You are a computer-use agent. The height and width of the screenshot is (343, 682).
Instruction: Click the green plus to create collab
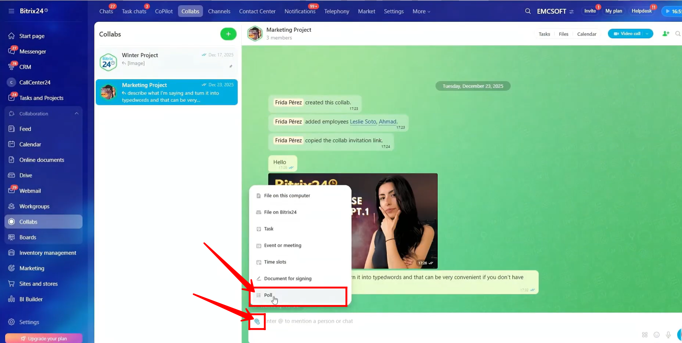click(228, 34)
